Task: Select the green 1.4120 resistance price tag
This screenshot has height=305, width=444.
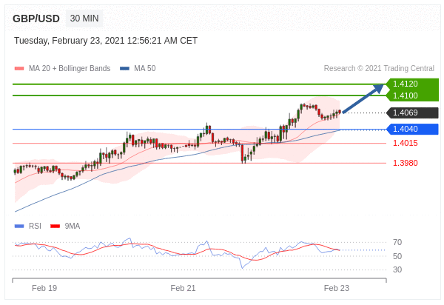Action: (406, 84)
